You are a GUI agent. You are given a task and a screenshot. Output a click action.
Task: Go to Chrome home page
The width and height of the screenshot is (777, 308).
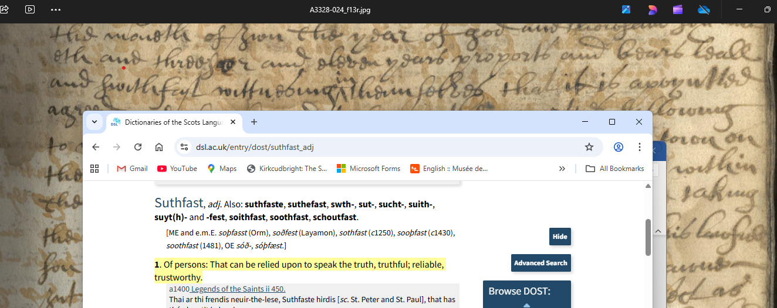158,147
